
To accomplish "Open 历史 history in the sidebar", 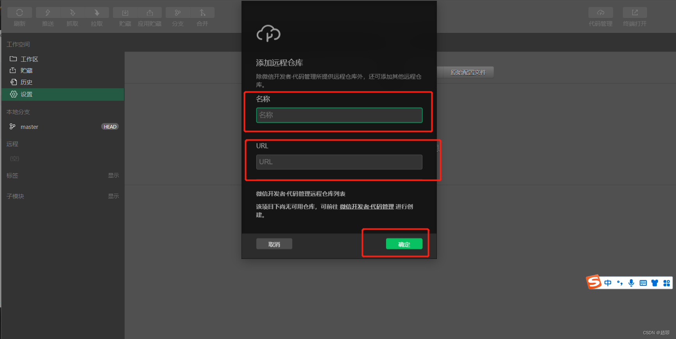I will 63,82.
